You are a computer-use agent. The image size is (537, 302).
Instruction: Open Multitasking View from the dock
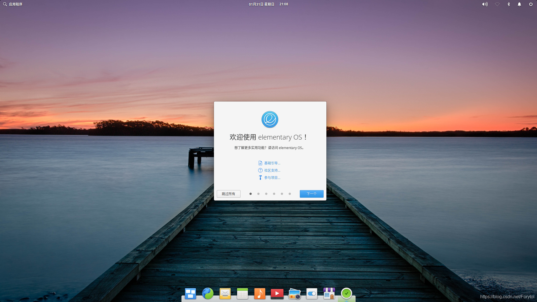coord(190,294)
